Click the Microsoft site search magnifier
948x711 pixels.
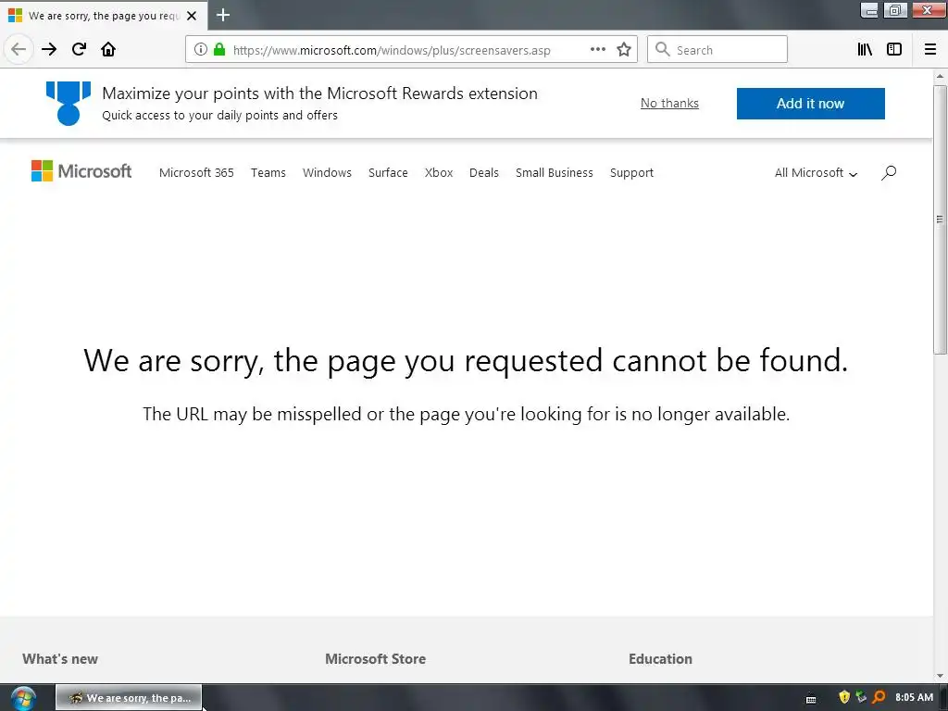[889, 173]
